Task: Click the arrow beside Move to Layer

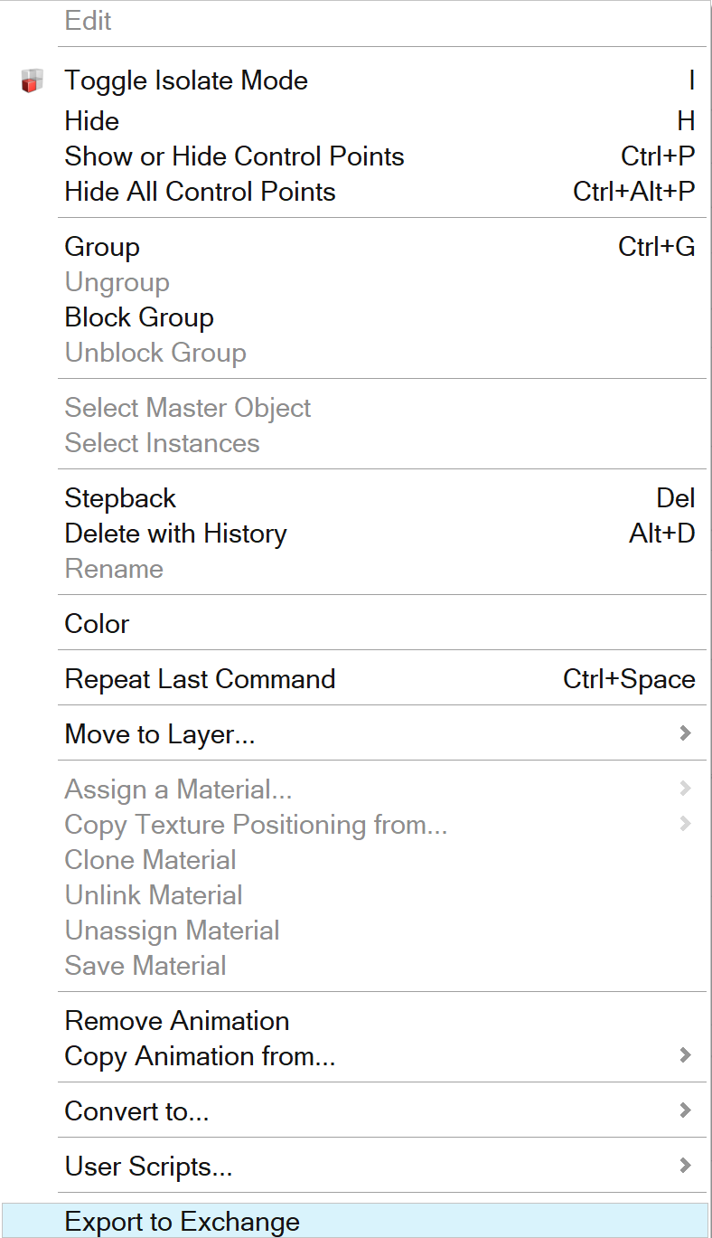Action: point(685,733)
